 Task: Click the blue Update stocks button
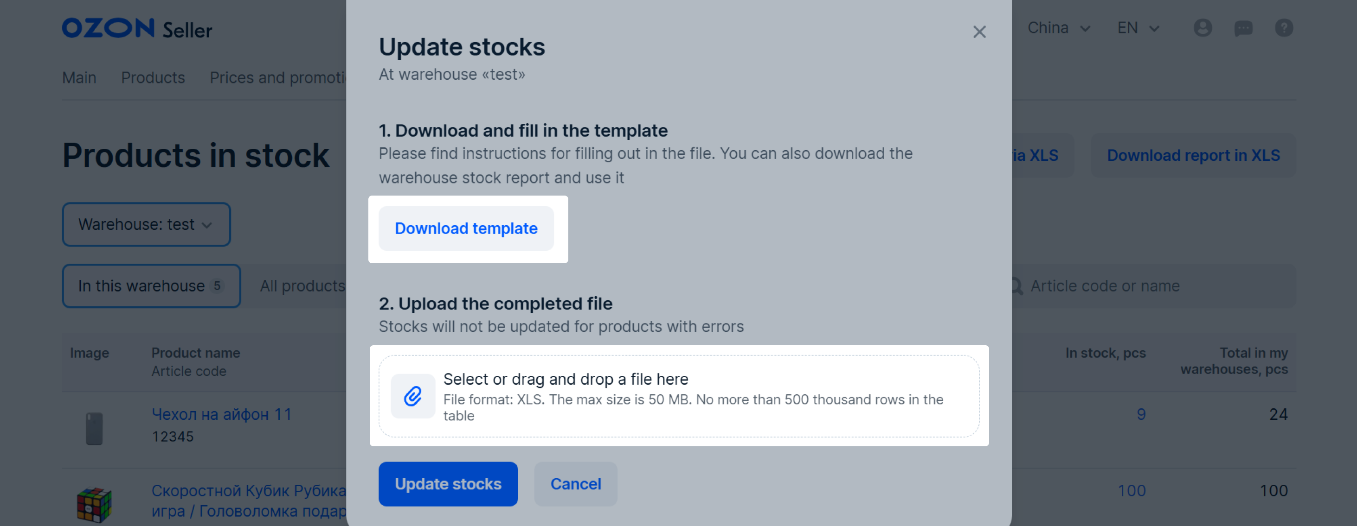(448, 484)
